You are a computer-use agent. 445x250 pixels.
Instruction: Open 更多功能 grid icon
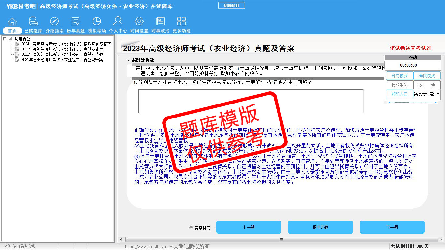181,22
